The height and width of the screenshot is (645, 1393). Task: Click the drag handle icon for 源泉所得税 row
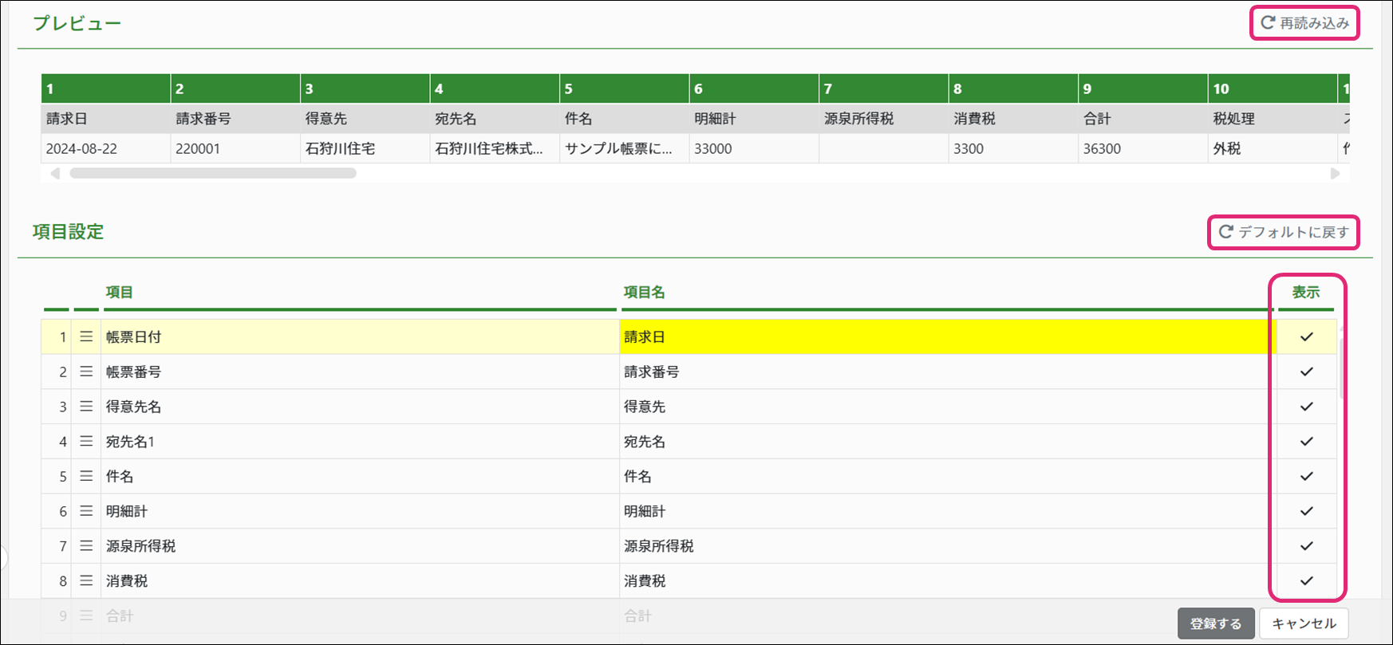pos(86,546)
